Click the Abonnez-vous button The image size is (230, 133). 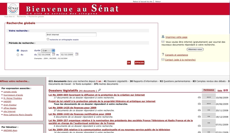(x=195, y=49)
